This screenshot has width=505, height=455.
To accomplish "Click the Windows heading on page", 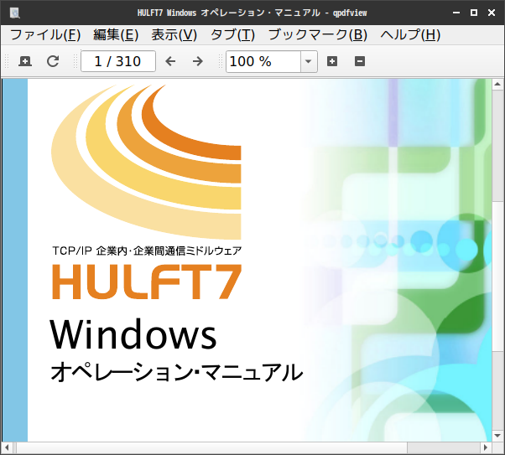I will point(133,334).
